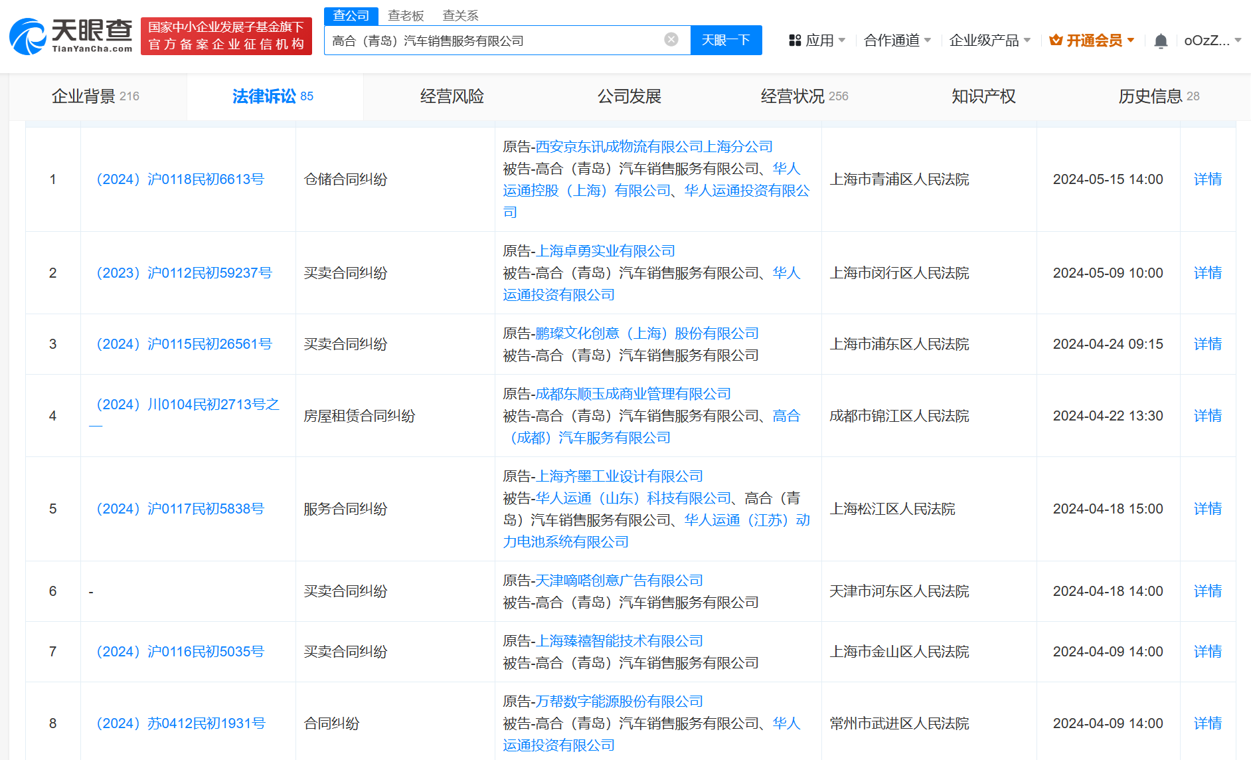Open case (2024)沪0118民初6613号
This screenshot has height=760, width=1251.
click(x=180, y=179)
